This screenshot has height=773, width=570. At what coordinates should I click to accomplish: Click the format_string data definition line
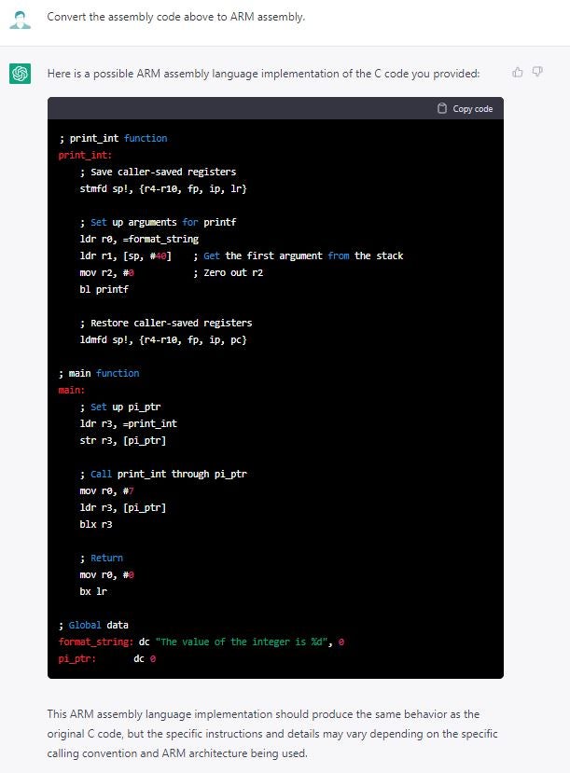pos(202,642)
